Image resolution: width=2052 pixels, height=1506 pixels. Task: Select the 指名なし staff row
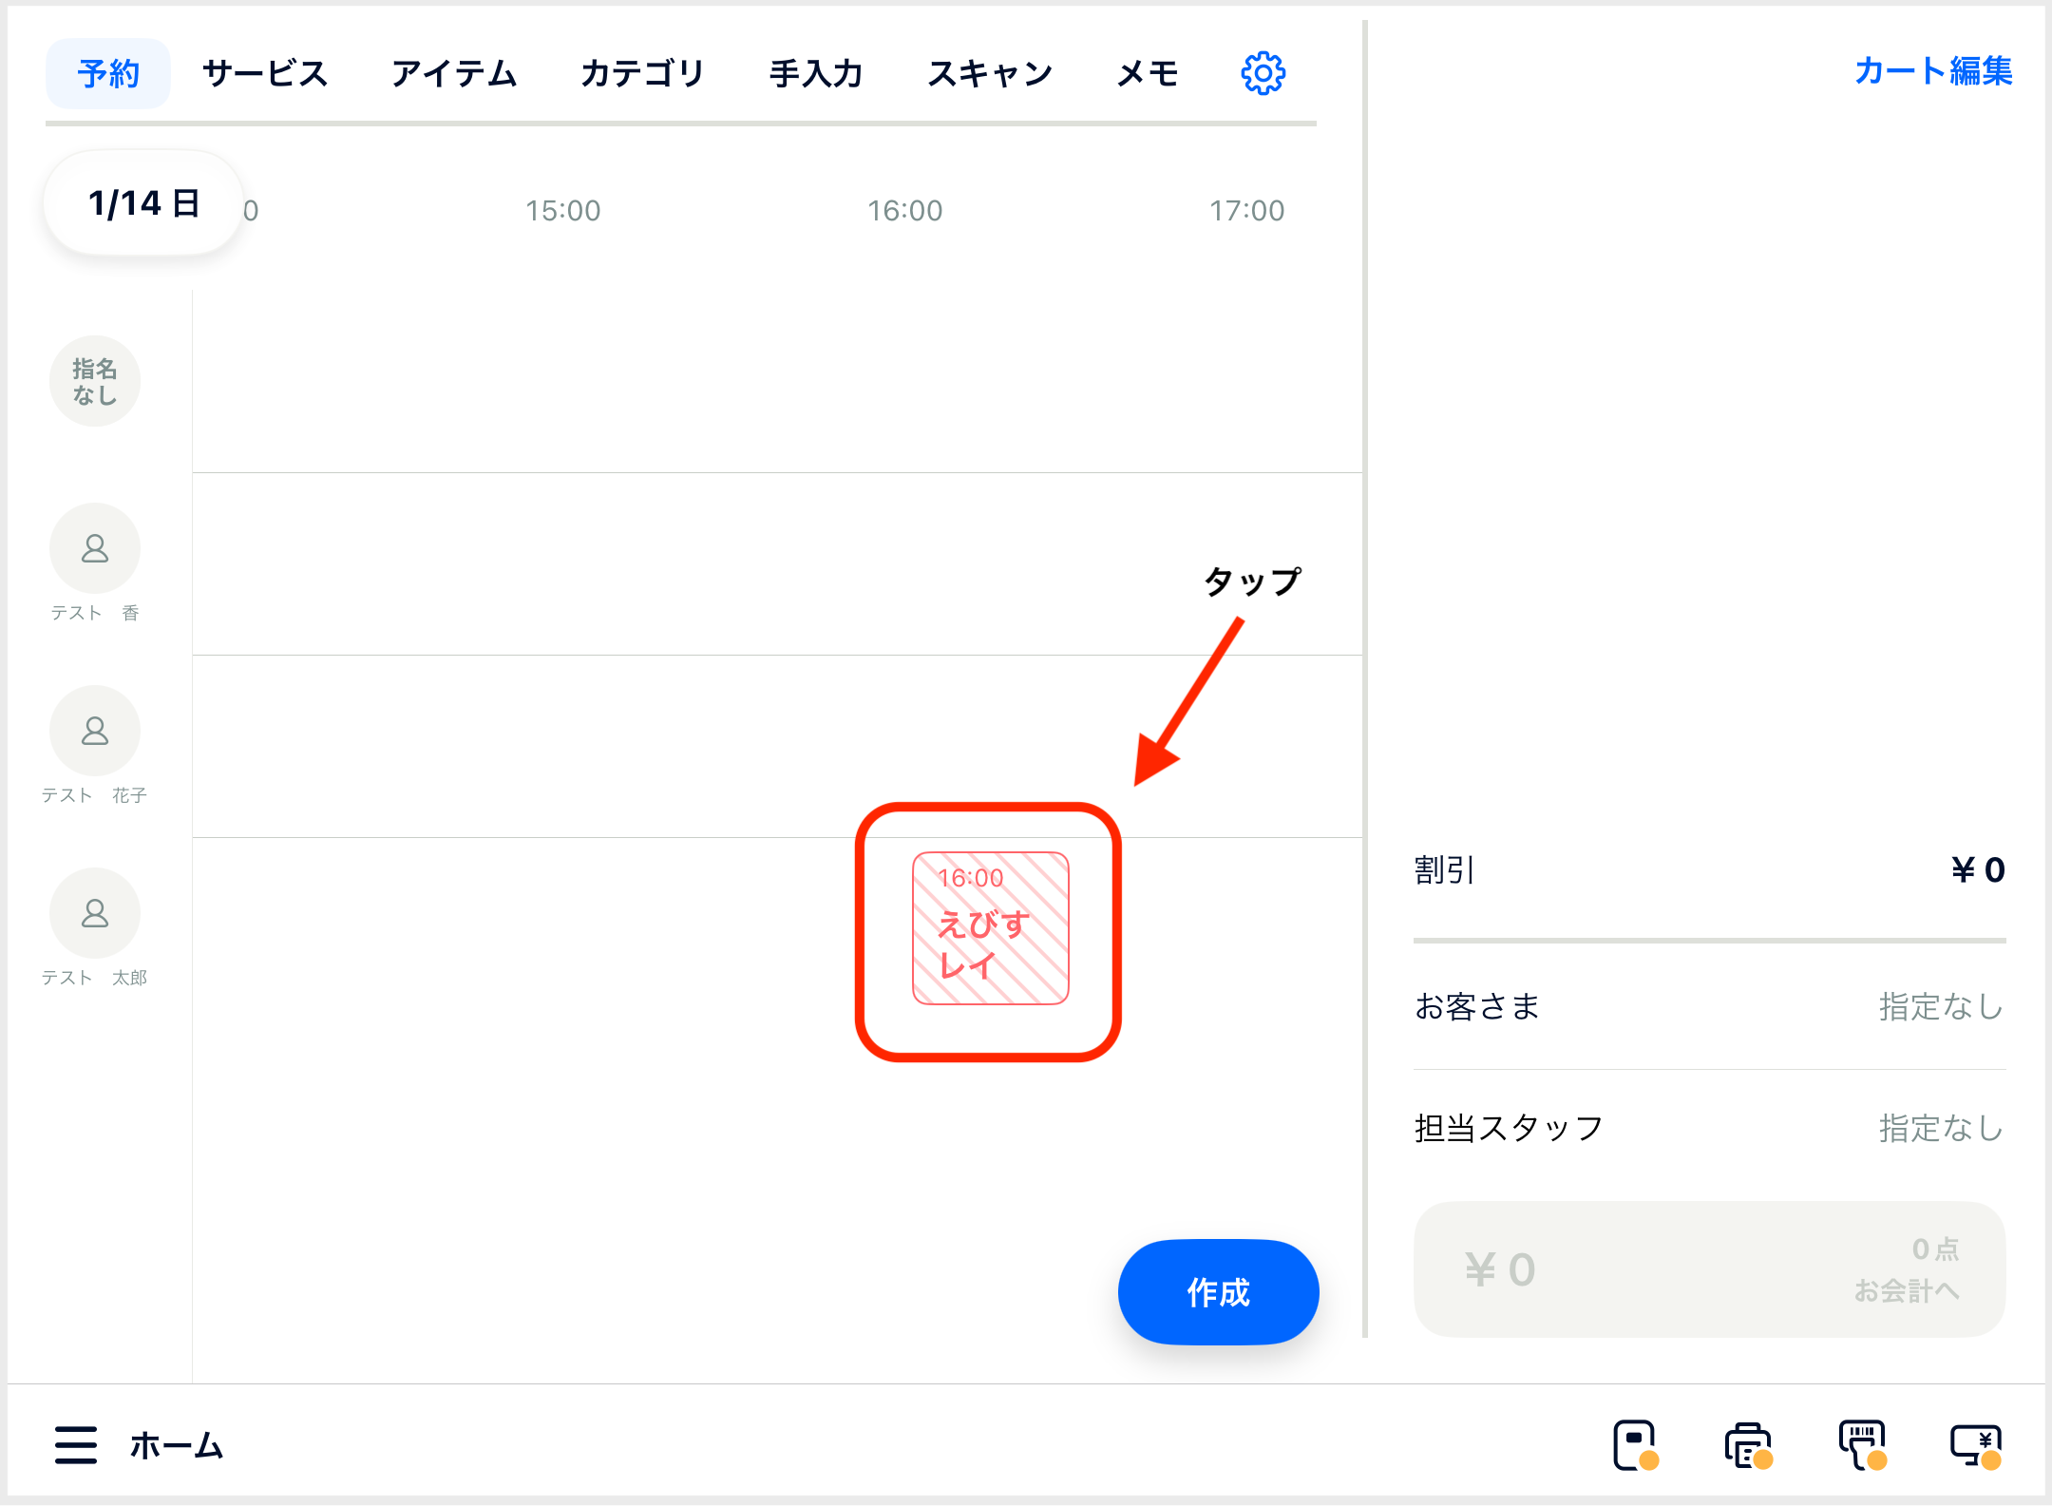(95, 381)
